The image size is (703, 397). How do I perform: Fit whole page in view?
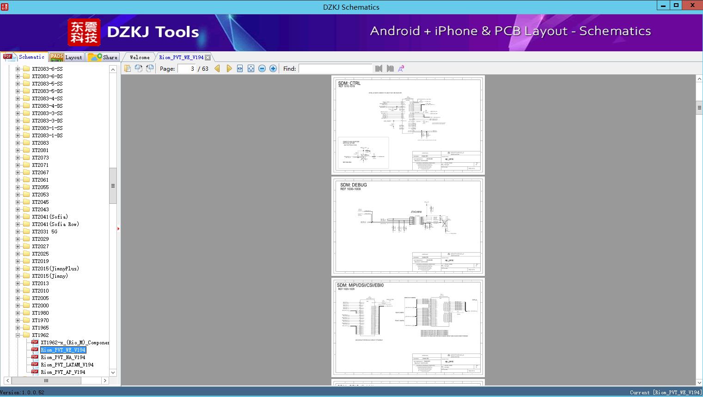251,68
